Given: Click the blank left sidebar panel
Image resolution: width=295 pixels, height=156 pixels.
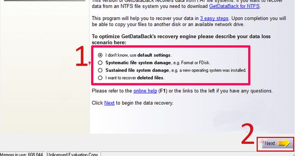Looking at the screenshot, I should pos(45,68).
